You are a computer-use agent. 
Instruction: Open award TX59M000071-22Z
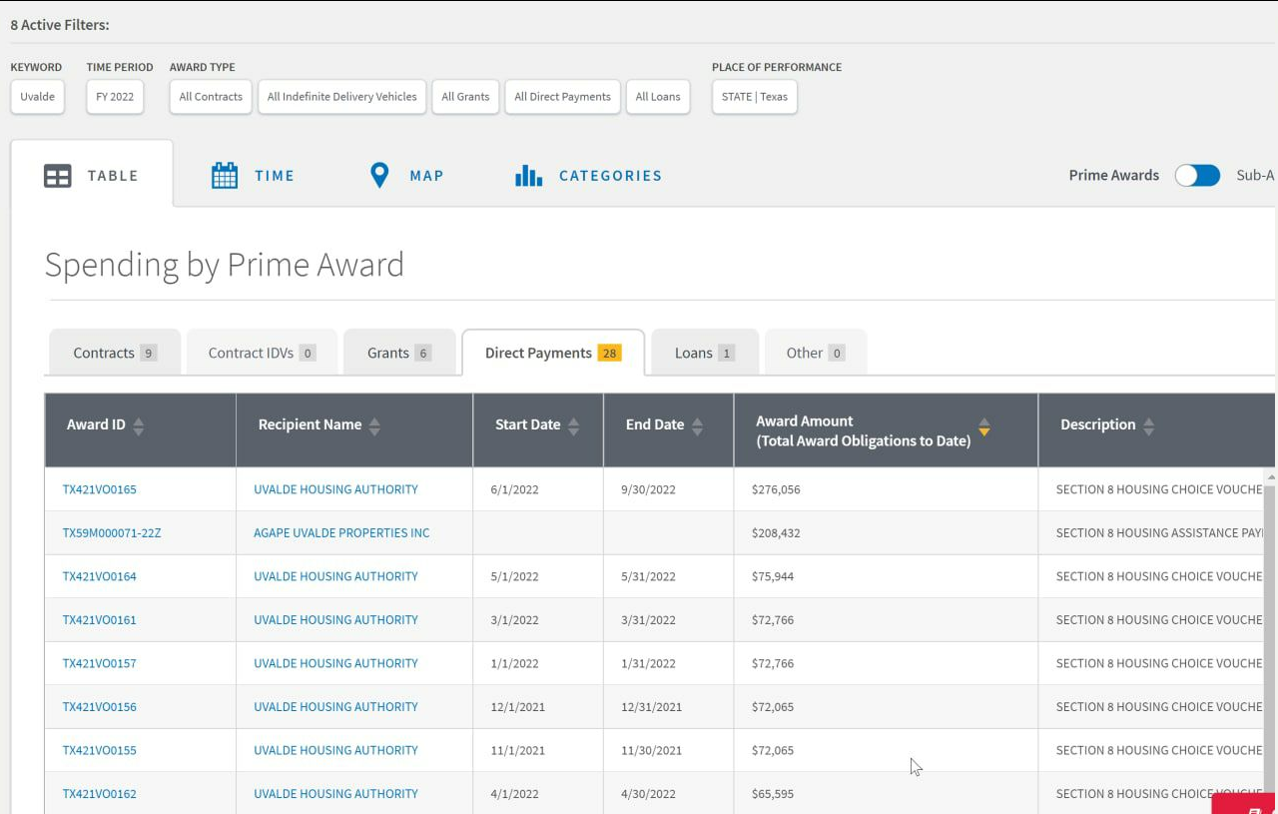[x=112, y=533]
